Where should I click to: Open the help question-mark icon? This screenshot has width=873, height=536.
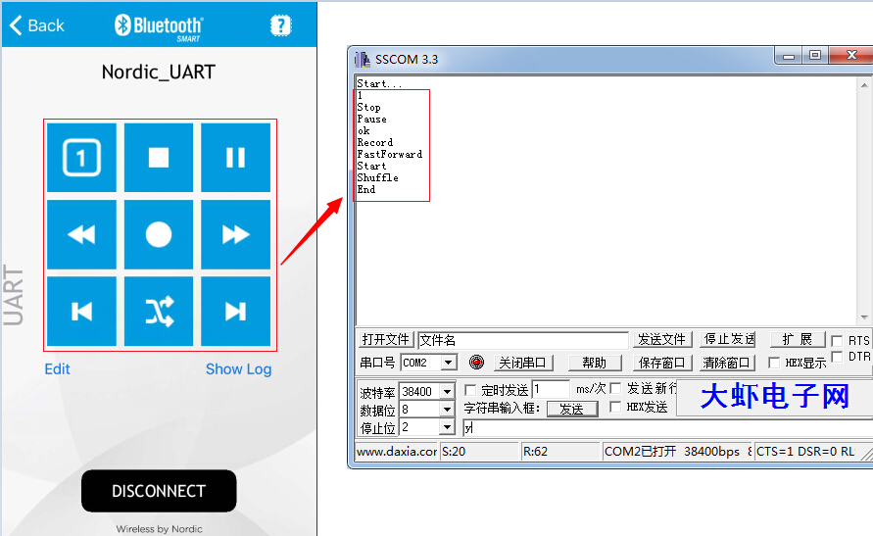coord(280,25)
